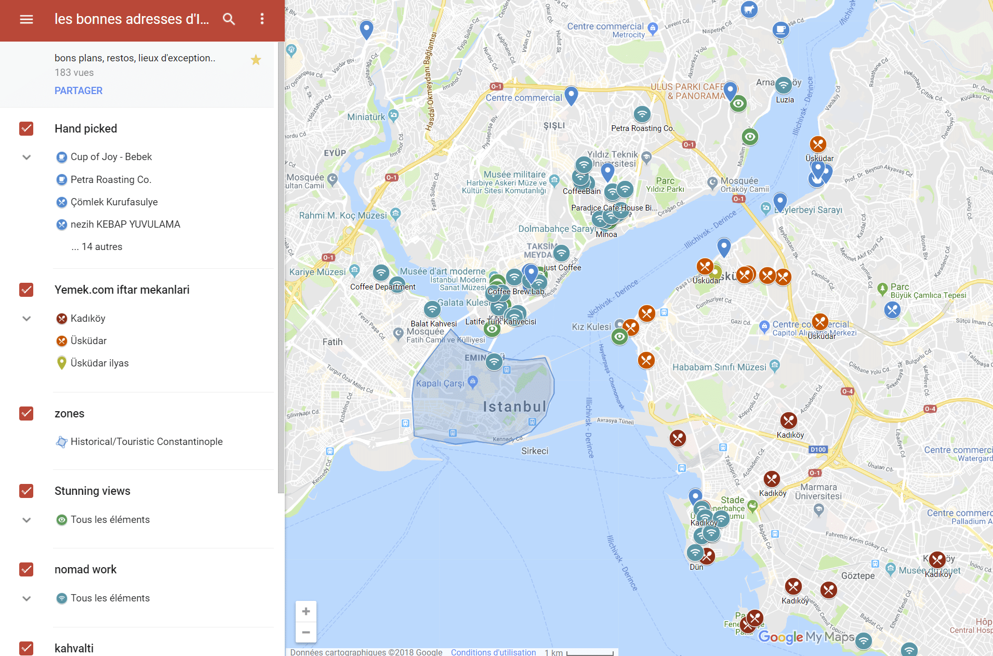Expand the nomad work elements list
The height and width of the screenshot is (656, 993).
(27, 598)
